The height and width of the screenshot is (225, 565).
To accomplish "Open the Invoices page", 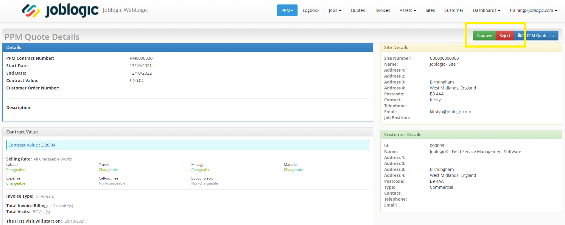I will click(382, 10).
